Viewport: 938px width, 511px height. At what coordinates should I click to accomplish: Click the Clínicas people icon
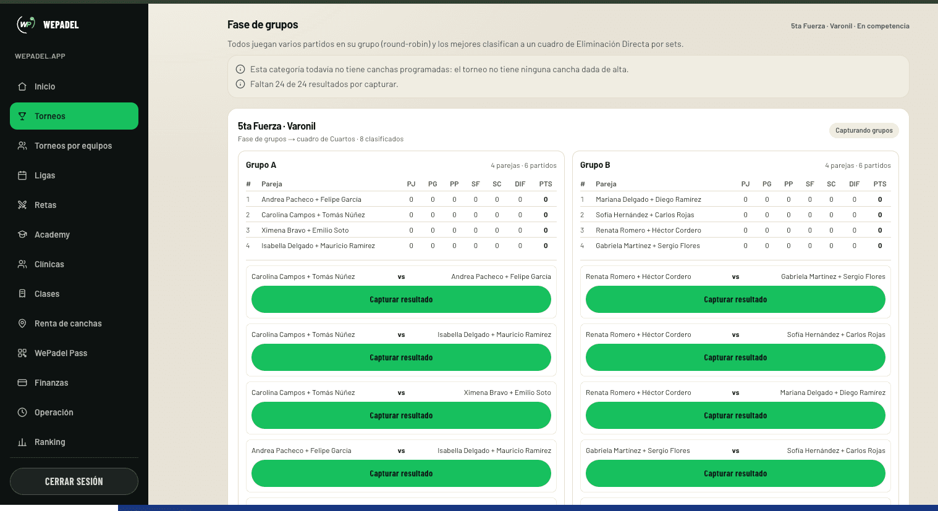[22, 264]
